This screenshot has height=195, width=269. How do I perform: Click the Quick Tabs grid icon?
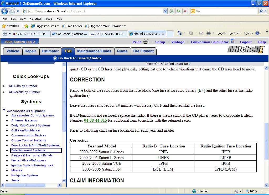coord(5,34)
